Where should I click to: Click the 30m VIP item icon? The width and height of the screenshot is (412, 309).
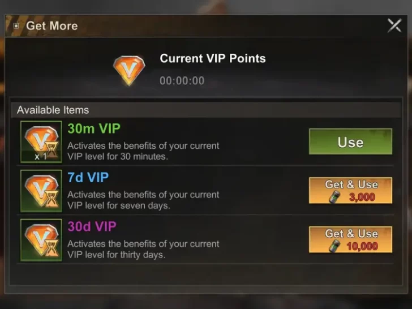click(x=41, y=142)
